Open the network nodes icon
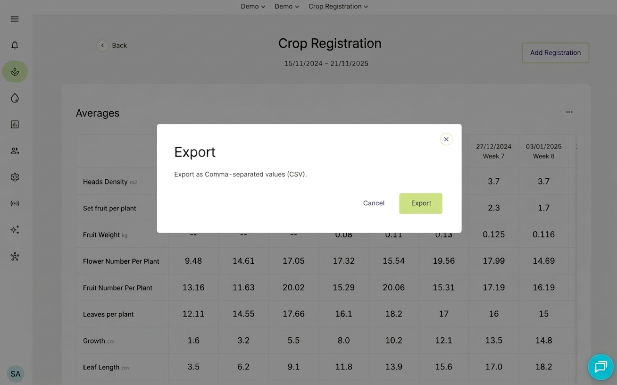Image resolution: width=617 pixels, height=385 pixels. pos(15,257)
